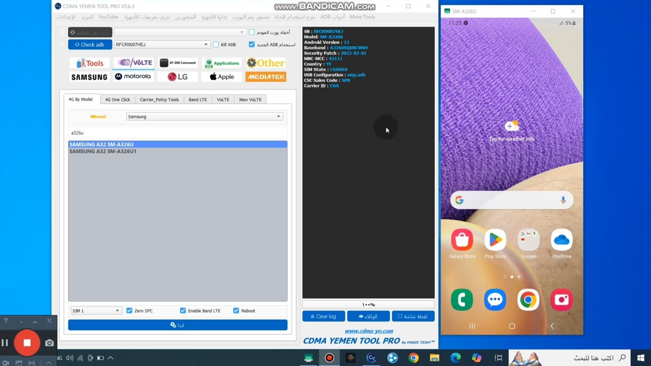Click the model search field with a326u

point(177,133)
